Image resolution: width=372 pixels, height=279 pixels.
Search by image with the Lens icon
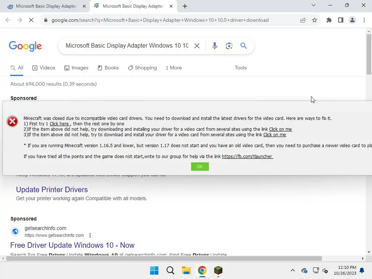coord(229,46)
